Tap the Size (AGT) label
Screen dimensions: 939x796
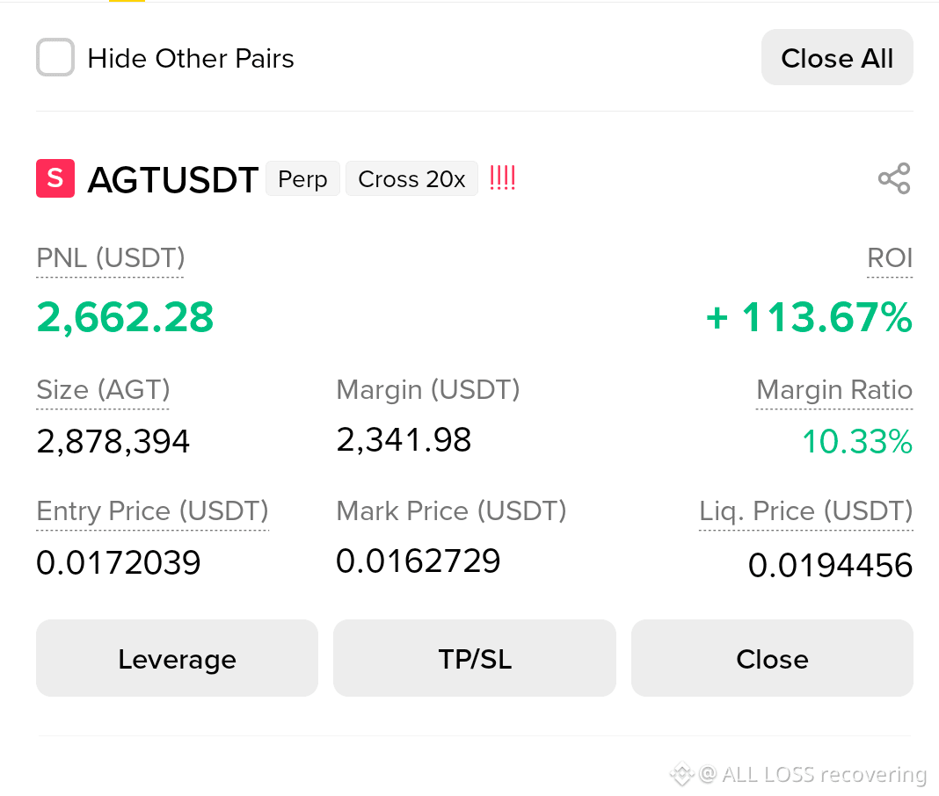(103, 390)
